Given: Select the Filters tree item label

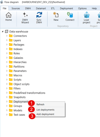Looking at the screenshot, I should 17,88.
